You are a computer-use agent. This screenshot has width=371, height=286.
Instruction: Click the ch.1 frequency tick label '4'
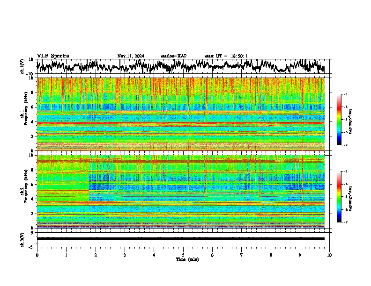click(33, 122)
